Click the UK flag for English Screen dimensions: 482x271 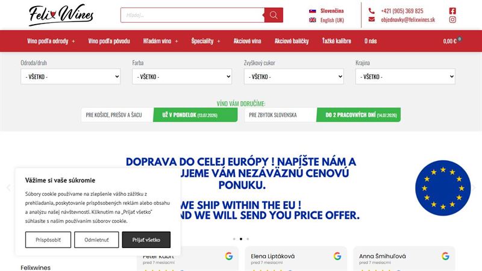[x=312, y=20]
